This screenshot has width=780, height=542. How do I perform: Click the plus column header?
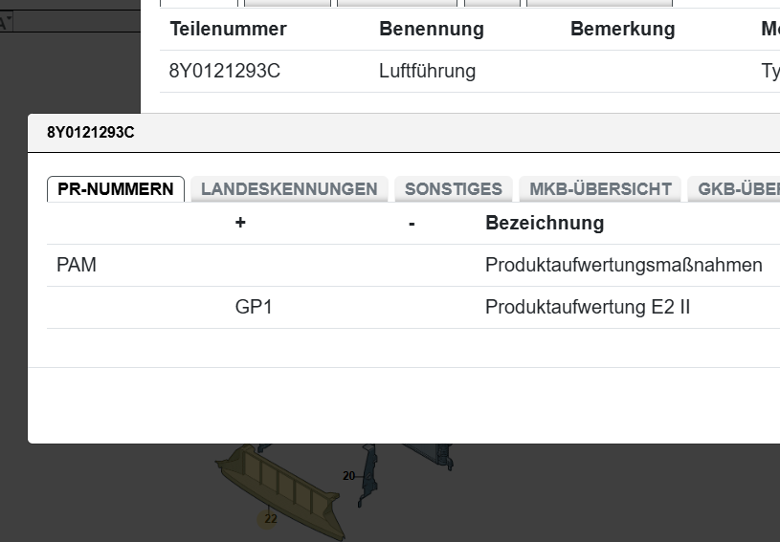click(240, 223)
